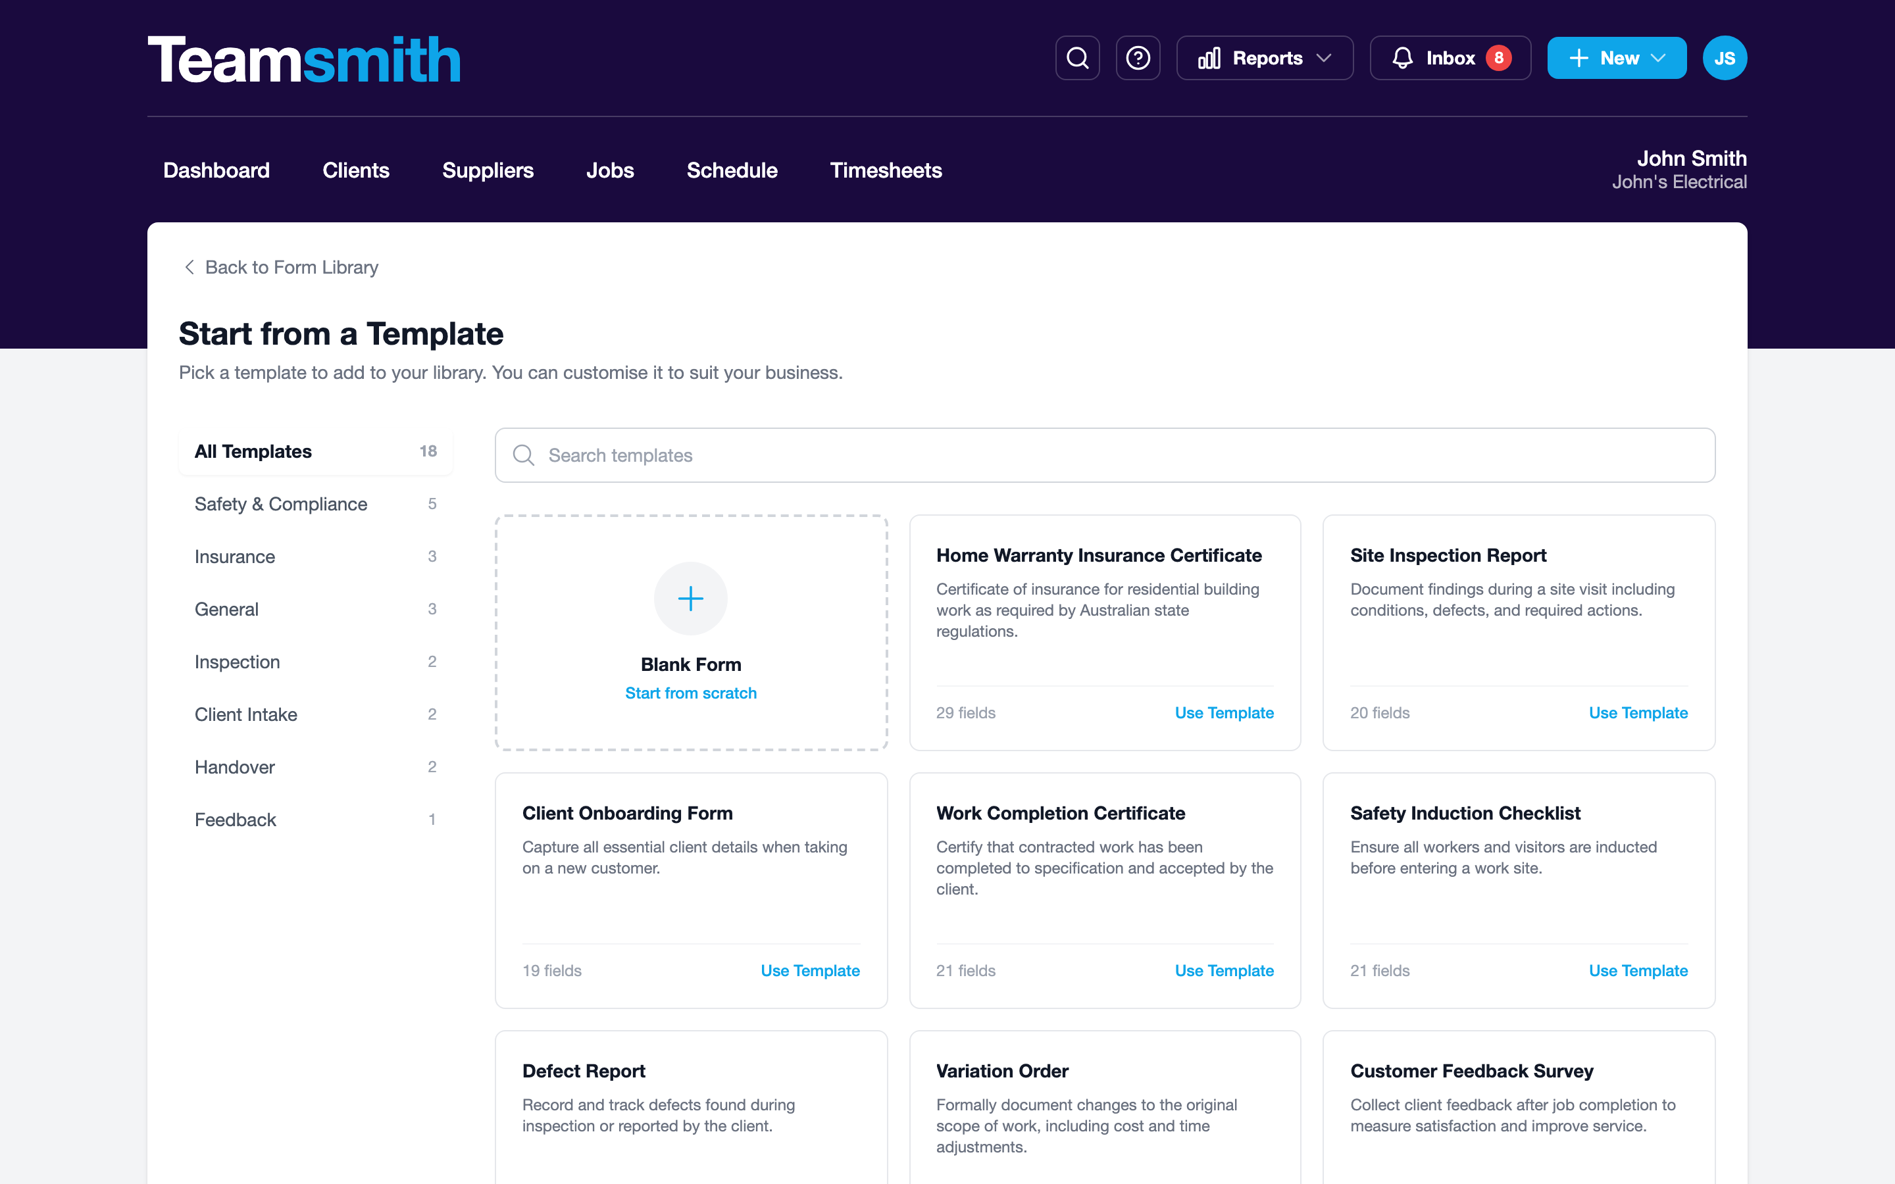Click the Client Onboarding Form title
Image resolution: width=1895 pixels, height=1184 pixels.
click(x=627, y=813)
